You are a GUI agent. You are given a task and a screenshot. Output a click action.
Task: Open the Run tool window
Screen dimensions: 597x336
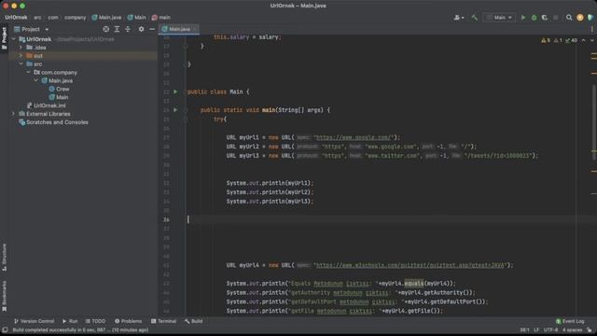click(70, 321)
